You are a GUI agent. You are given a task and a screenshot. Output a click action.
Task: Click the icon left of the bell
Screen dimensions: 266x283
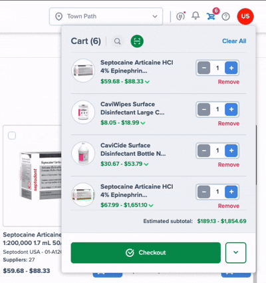[180, 16]
